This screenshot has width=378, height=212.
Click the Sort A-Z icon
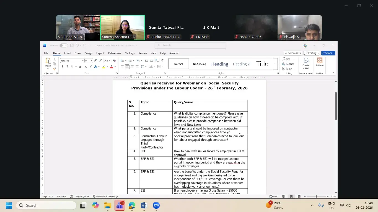point(157,60)
